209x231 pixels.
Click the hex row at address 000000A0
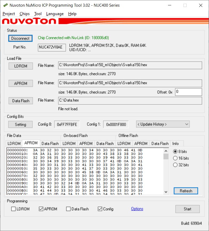(x=75, y=187)
